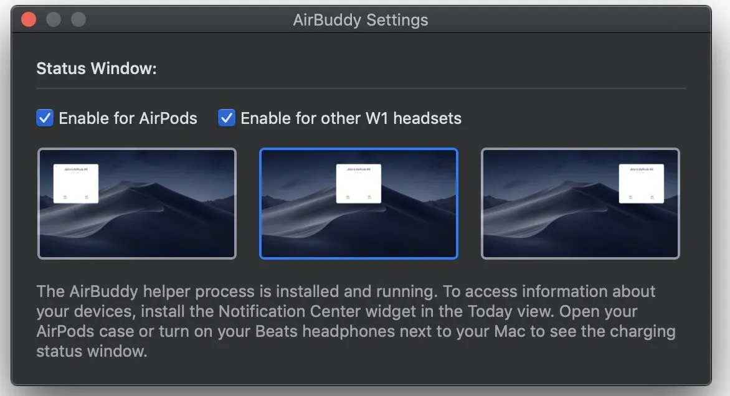
Task: Click the 'Enable for AirPods' label text
Action: (x=127, y=118)
